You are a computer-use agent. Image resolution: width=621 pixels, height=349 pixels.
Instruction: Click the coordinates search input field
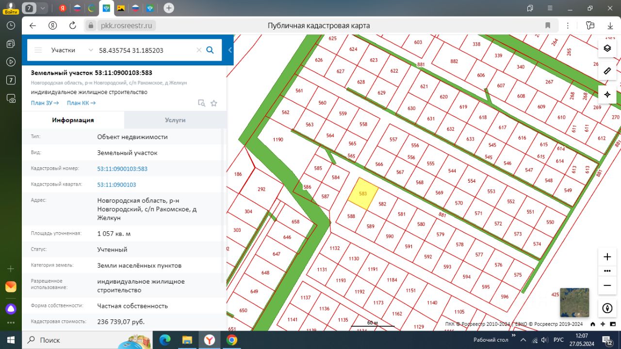click(x=146, y=50)
